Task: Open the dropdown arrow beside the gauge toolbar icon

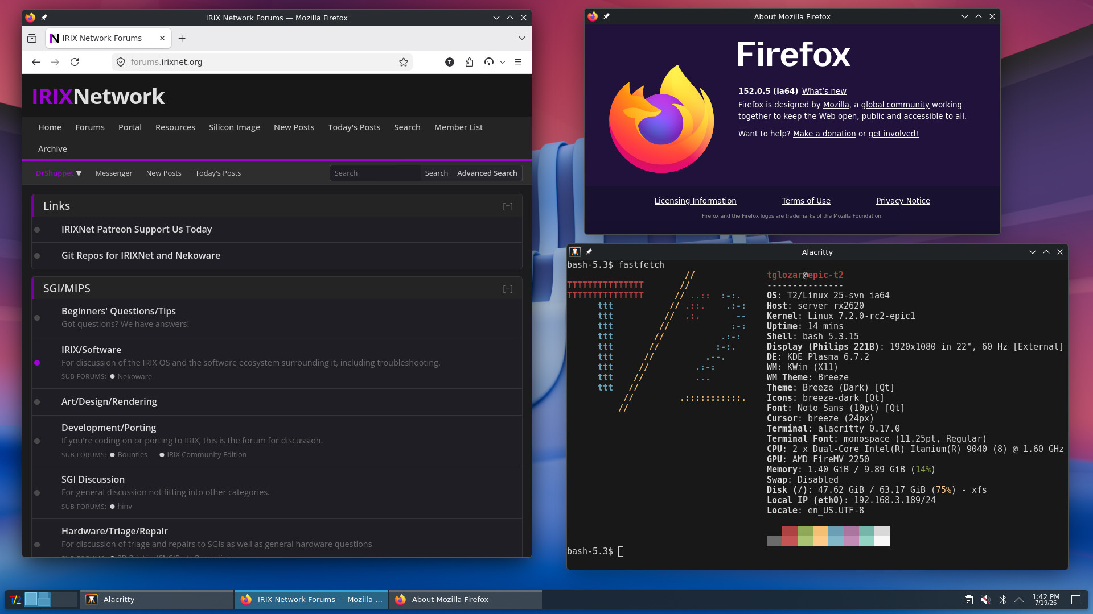Action: tap(503, 62)
